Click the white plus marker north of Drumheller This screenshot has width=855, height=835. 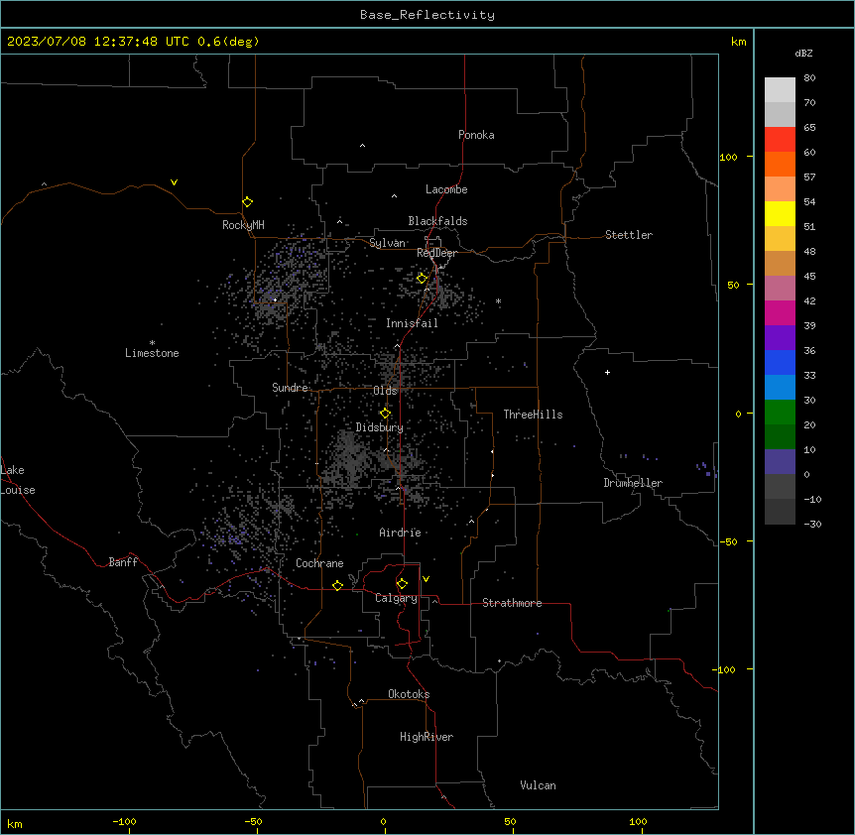[607, 372]
